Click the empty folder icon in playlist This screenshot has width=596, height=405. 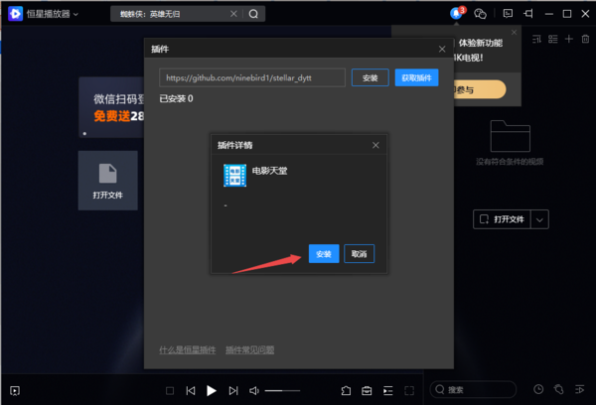[x=511, y=136]
